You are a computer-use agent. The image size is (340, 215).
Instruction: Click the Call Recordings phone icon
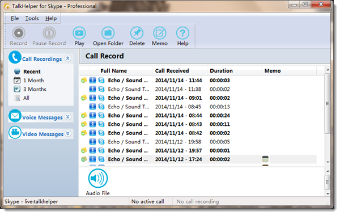coord(15,57)
